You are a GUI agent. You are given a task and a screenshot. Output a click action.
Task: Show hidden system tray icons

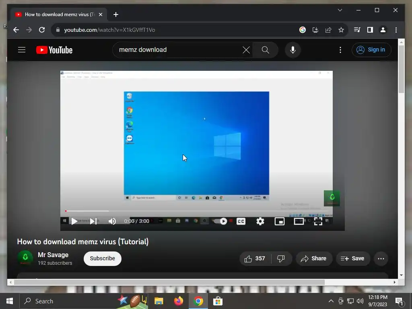(331, 301)
